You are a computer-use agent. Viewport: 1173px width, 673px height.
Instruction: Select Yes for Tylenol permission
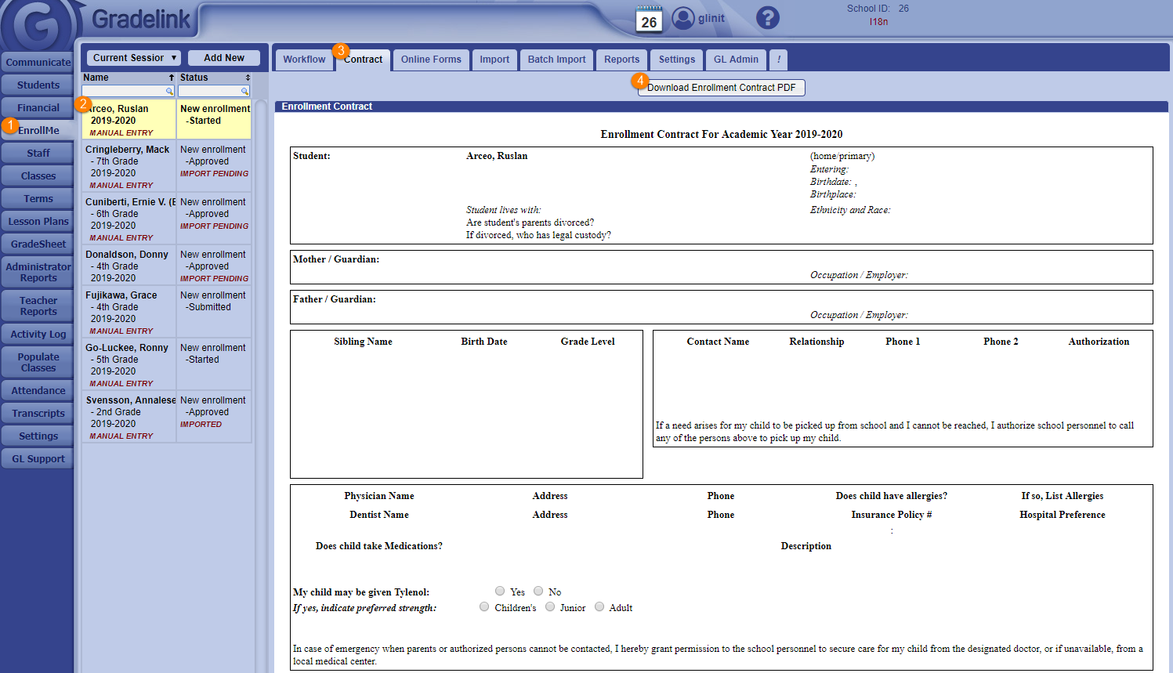coord(500,591)
